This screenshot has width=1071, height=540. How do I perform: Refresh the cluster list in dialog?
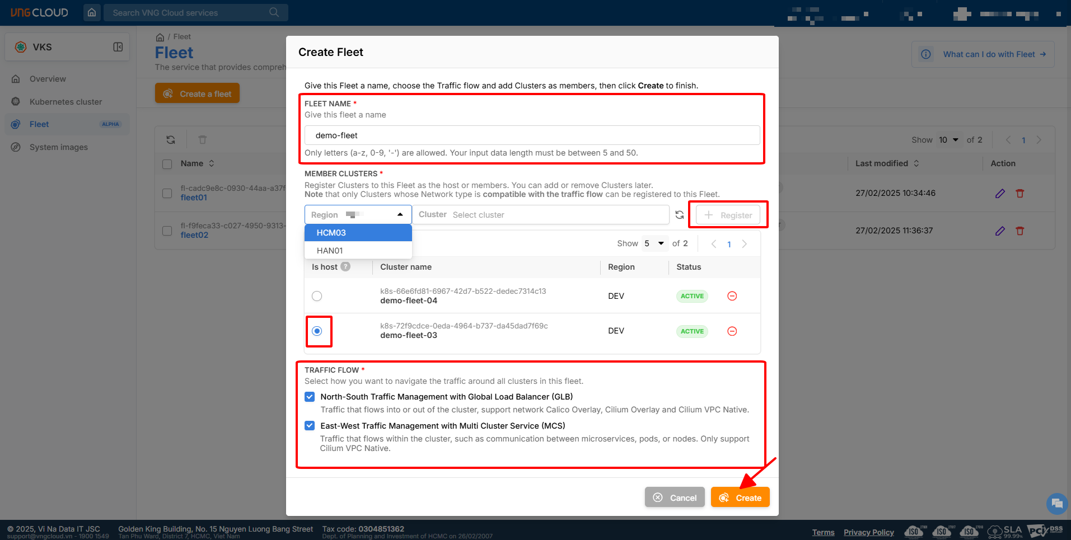[680, 215]
